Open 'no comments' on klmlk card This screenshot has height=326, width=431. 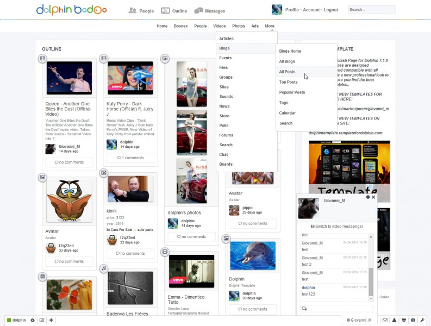tap(130, 253)
